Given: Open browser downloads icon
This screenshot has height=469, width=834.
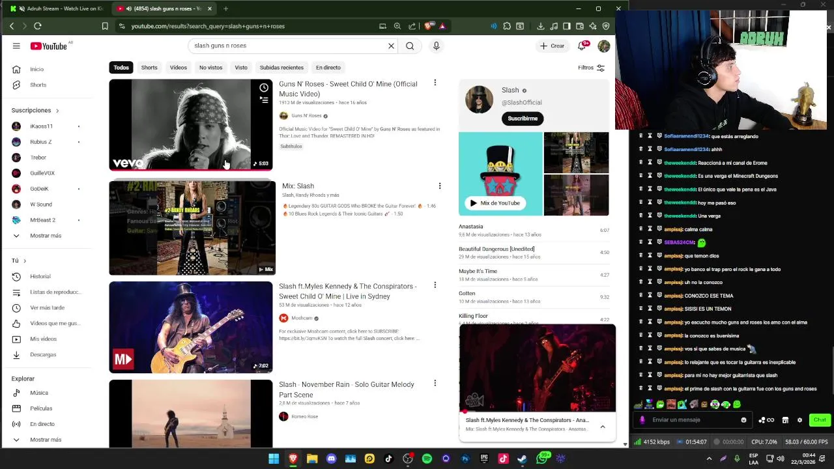Looking at the screenshot, I should (540, 26).
